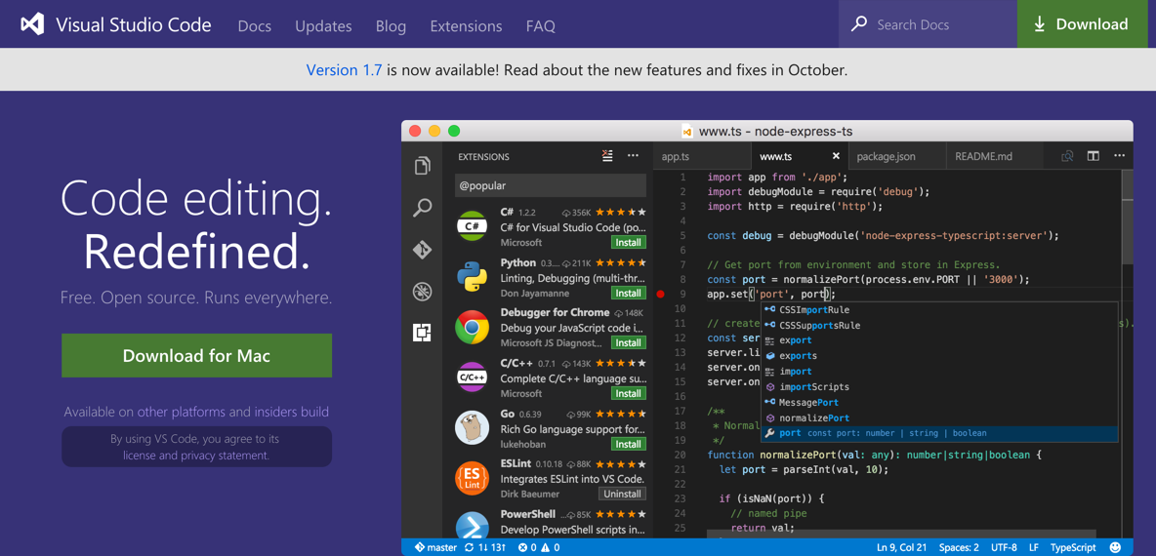Click the Python extension logo
Screen dimensions: 1156x556
pos(472,277)
